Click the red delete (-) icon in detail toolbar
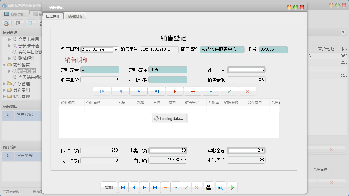The height and width of the screenshot is (196, 349). point(193,91)
